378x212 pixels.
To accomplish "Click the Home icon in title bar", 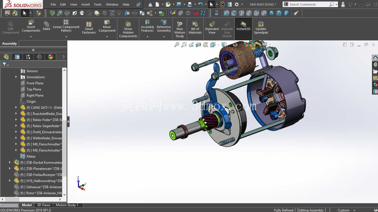I will point(150,4).
